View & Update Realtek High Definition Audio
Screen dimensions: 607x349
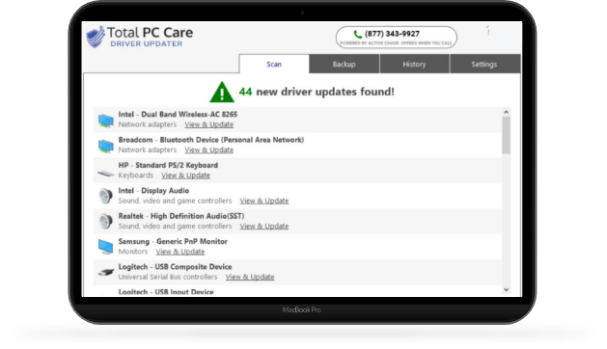[x=264, y=227]
